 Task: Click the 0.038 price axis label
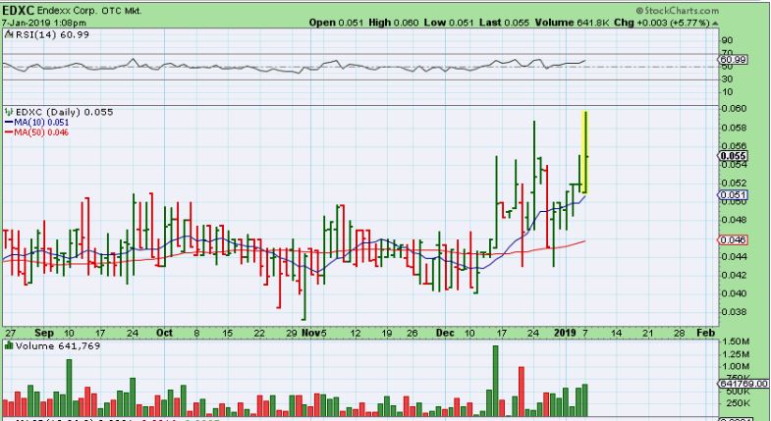pos(734,312)
